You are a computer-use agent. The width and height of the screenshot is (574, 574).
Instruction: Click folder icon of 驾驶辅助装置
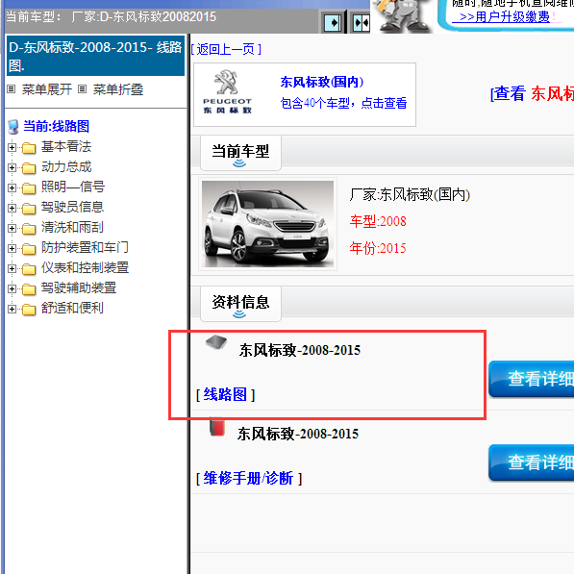(29, 289)
